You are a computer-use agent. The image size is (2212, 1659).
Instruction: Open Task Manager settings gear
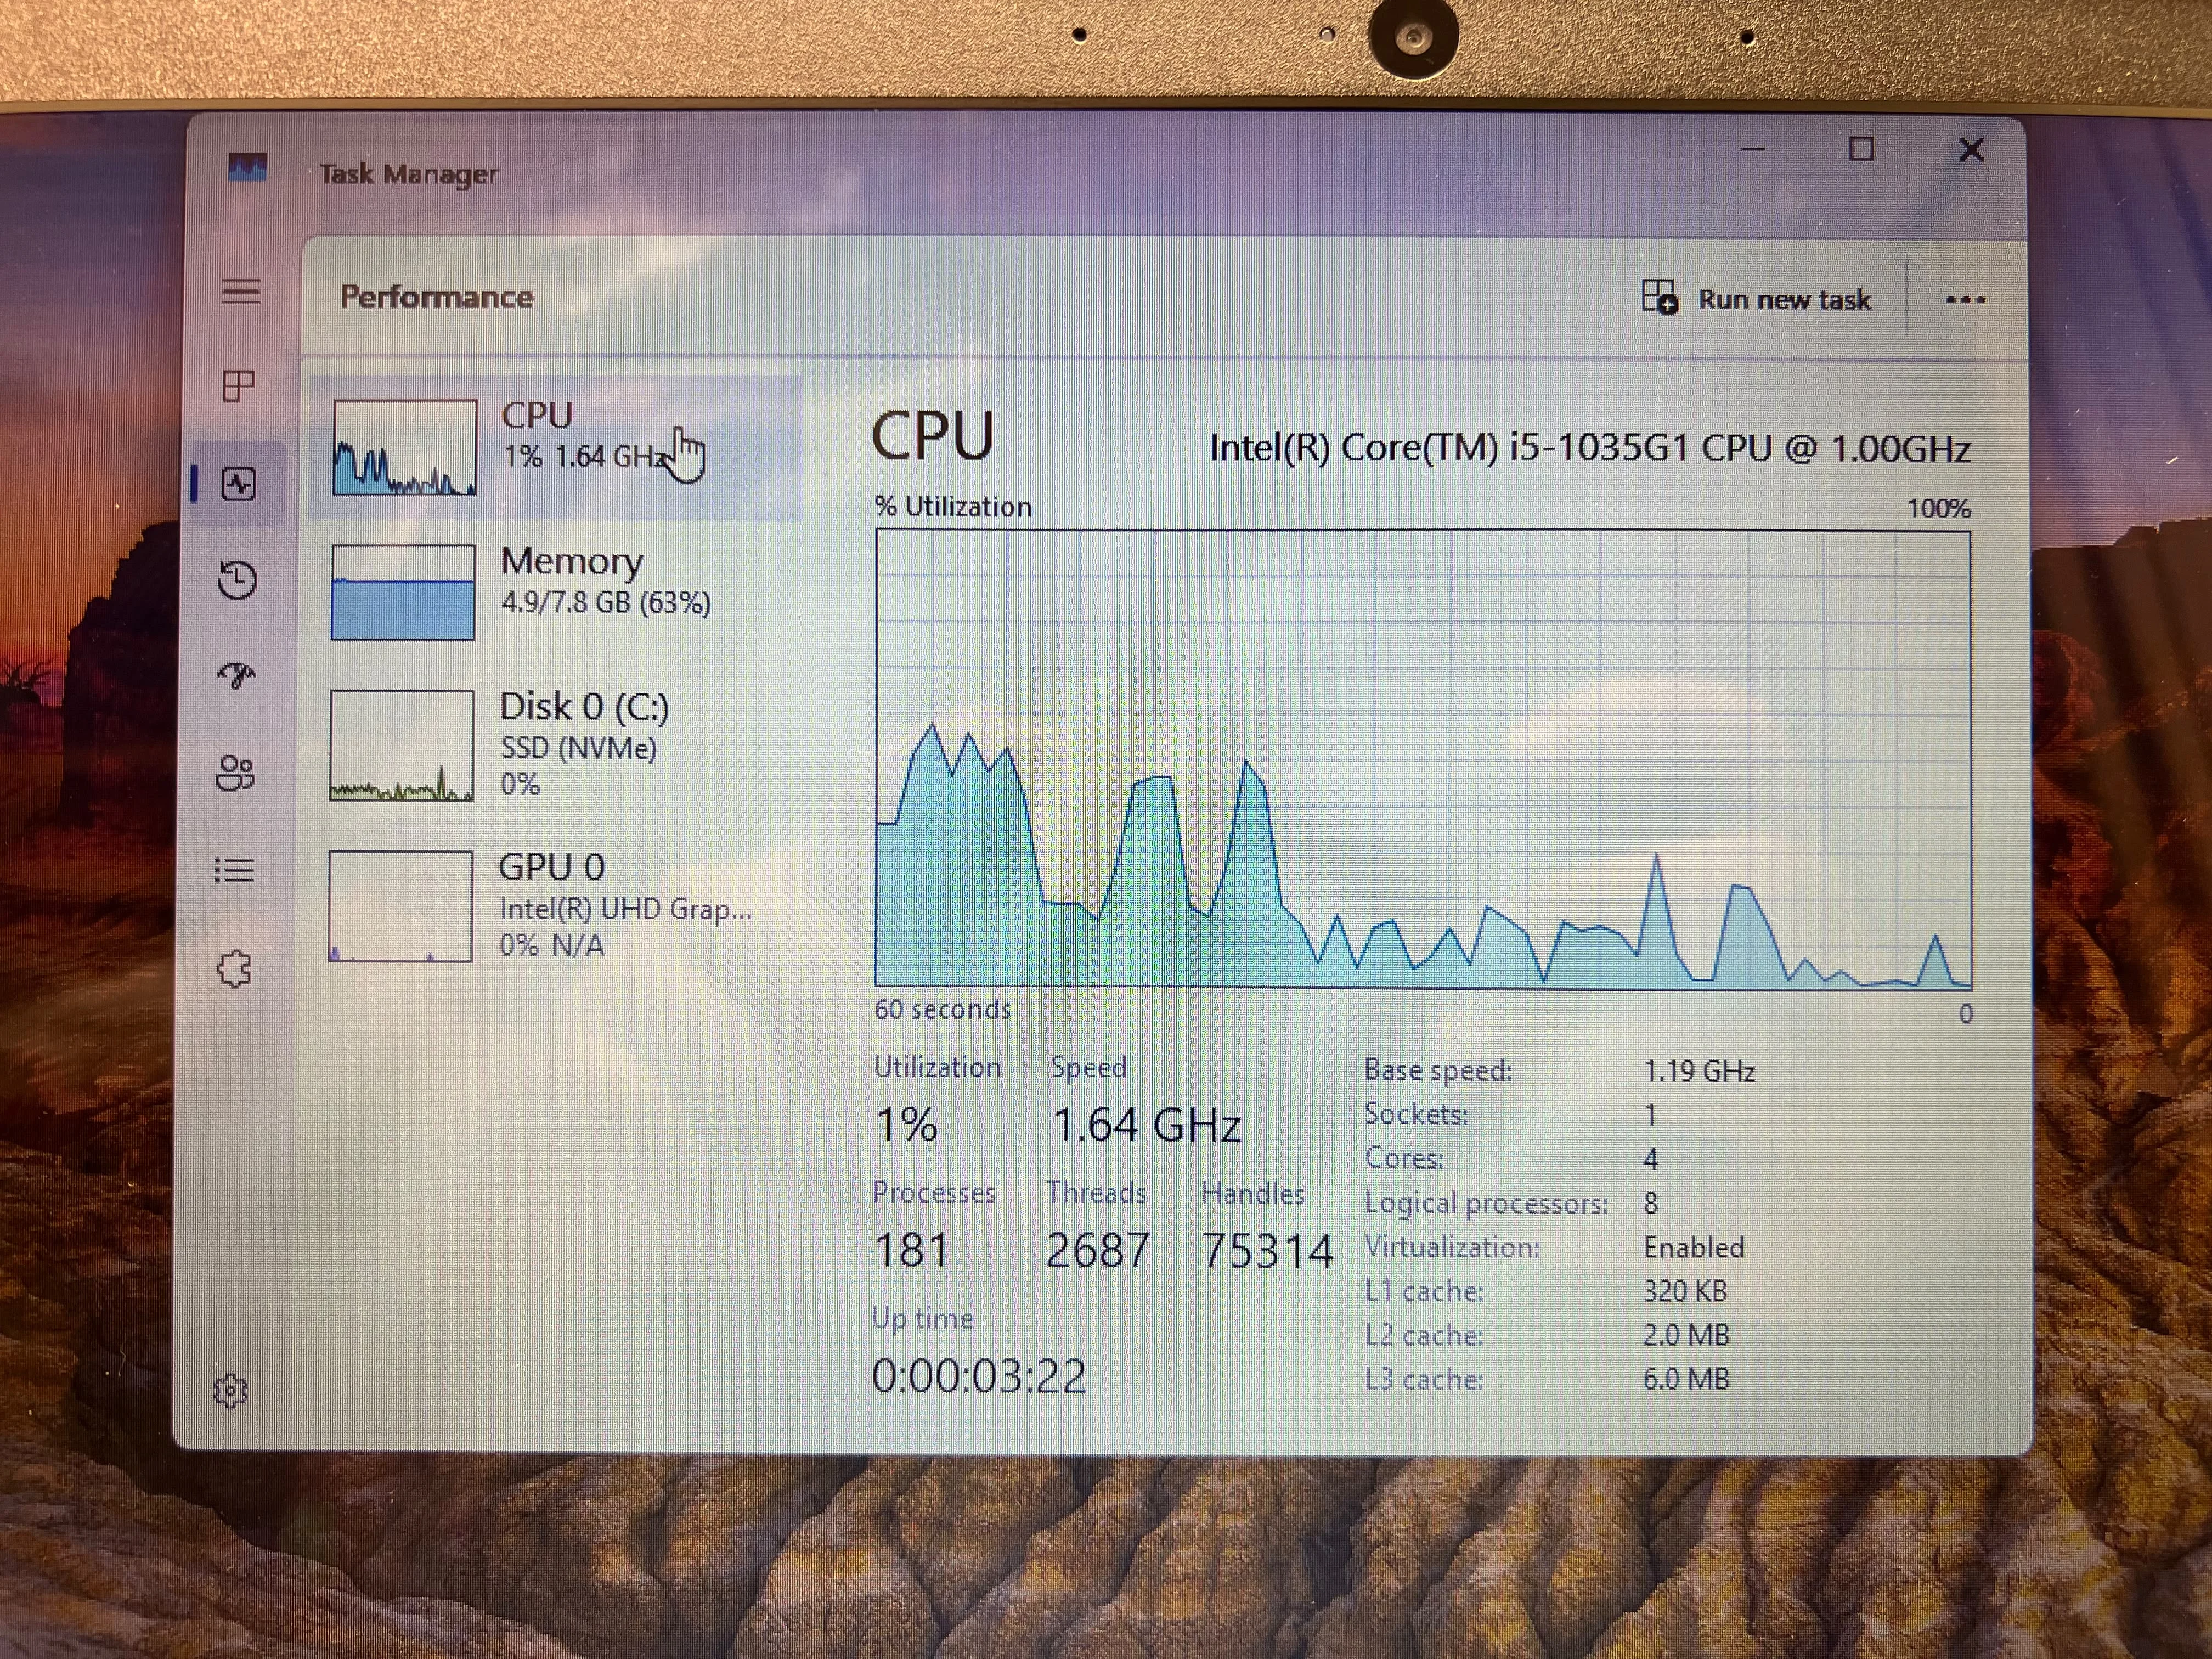tap(231, 1390)
